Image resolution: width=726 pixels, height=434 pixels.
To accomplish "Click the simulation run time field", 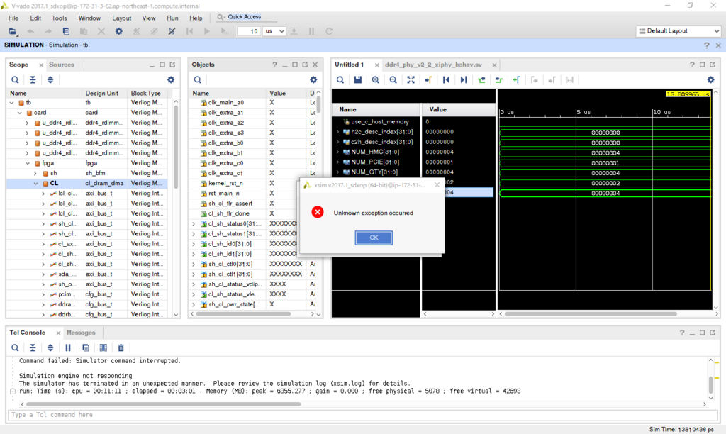I will [249, 31].
